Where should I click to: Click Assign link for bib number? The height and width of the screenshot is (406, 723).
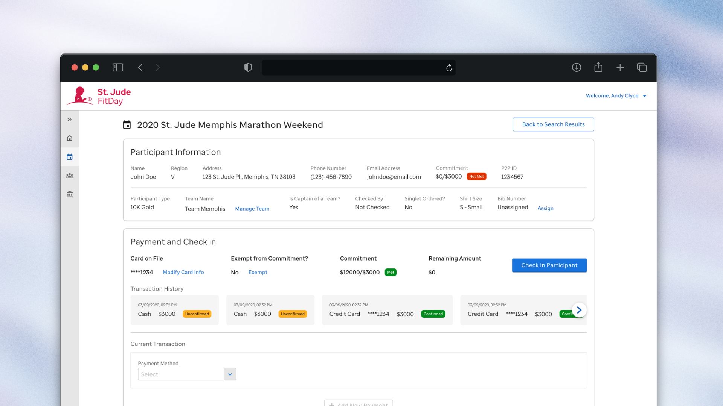pyautogui.click(x=545, y=208)
